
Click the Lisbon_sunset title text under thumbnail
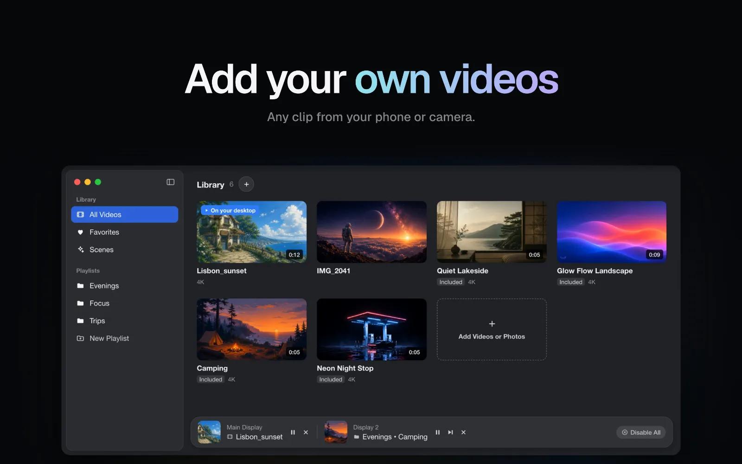(x=222, y=271)
